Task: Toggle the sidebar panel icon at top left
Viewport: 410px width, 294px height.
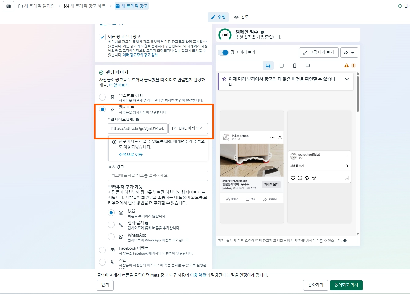Action: click(x=9, y=6)
